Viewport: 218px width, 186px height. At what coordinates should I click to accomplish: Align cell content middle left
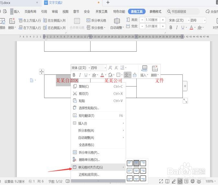coord(130,171)
